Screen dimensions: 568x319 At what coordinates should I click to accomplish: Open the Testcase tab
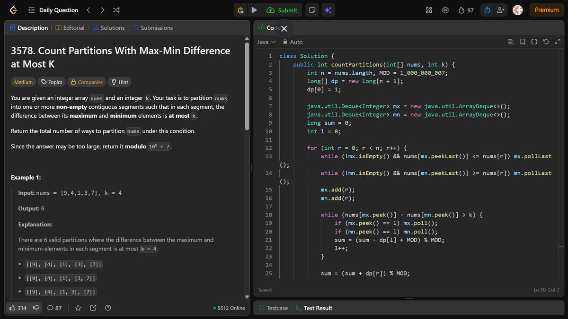(273, 308)
